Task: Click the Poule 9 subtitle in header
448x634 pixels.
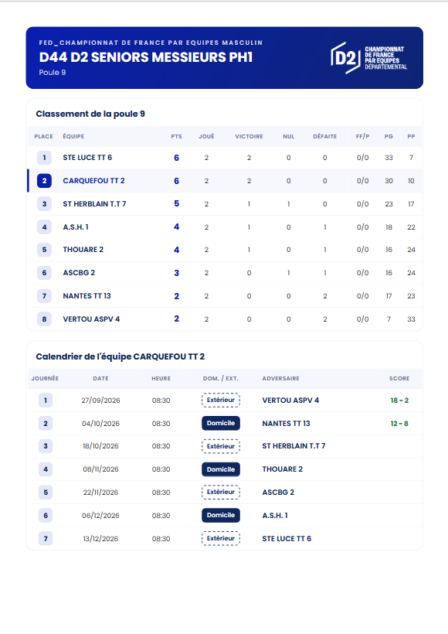Action: coord(53,73)
